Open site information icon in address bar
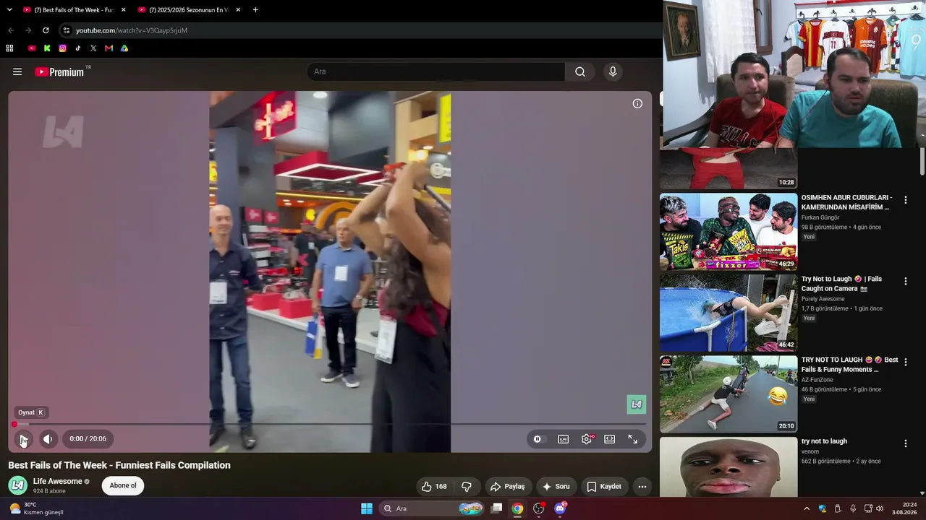 coord(67,30)
